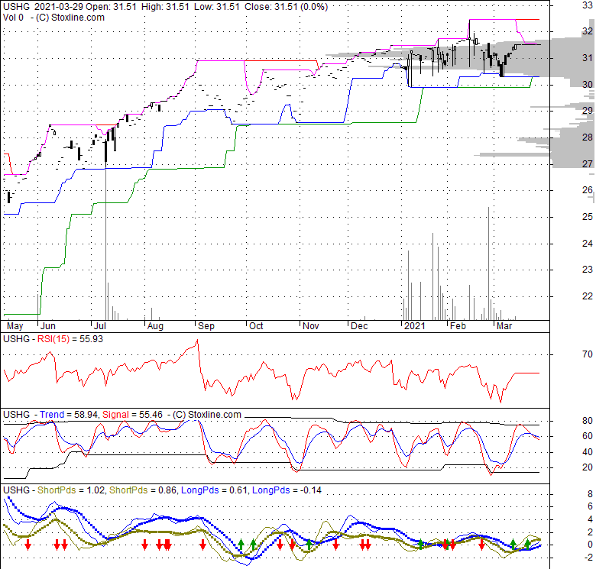Click the 29 price level on price axis

(588, 111)
